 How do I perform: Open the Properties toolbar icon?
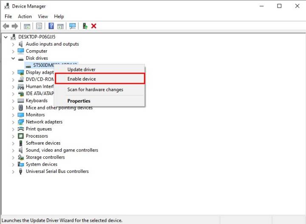tap(39, 26)
